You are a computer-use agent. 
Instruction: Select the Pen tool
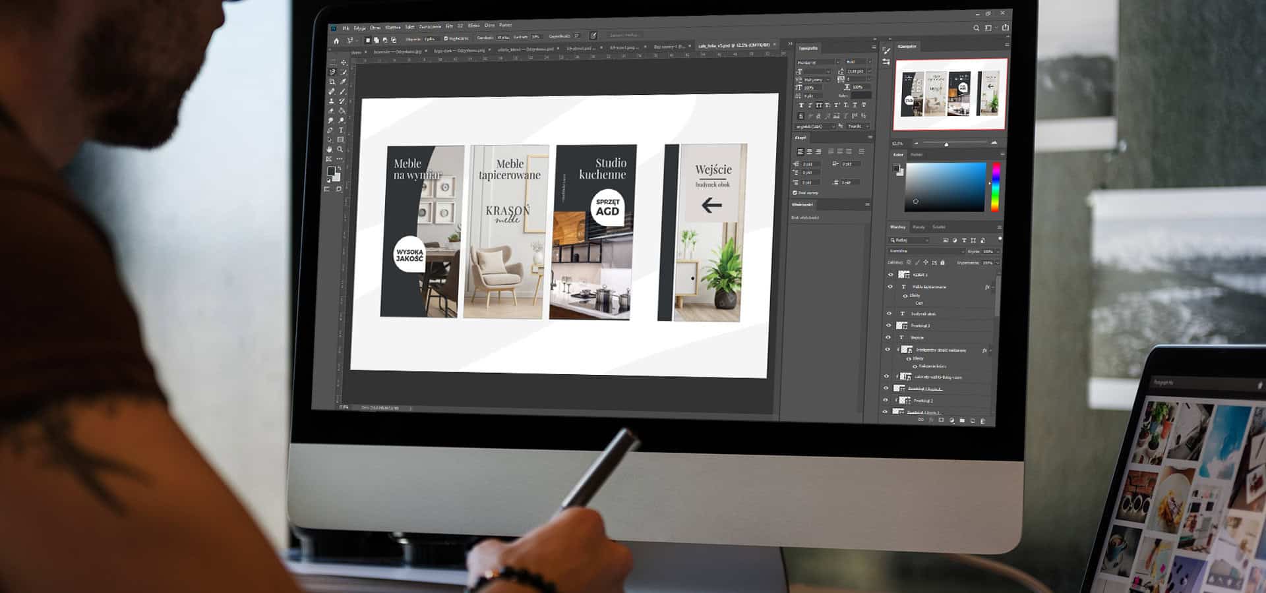coord(330,130)
